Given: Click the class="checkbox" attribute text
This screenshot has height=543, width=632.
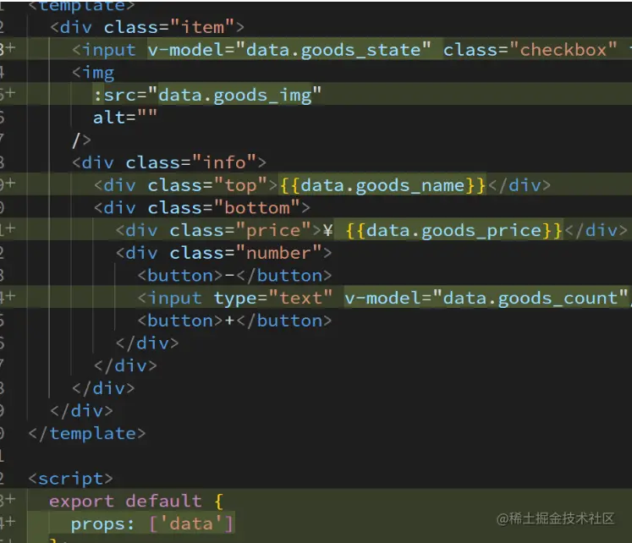Looking at the screenshot, I should [530, 50].
